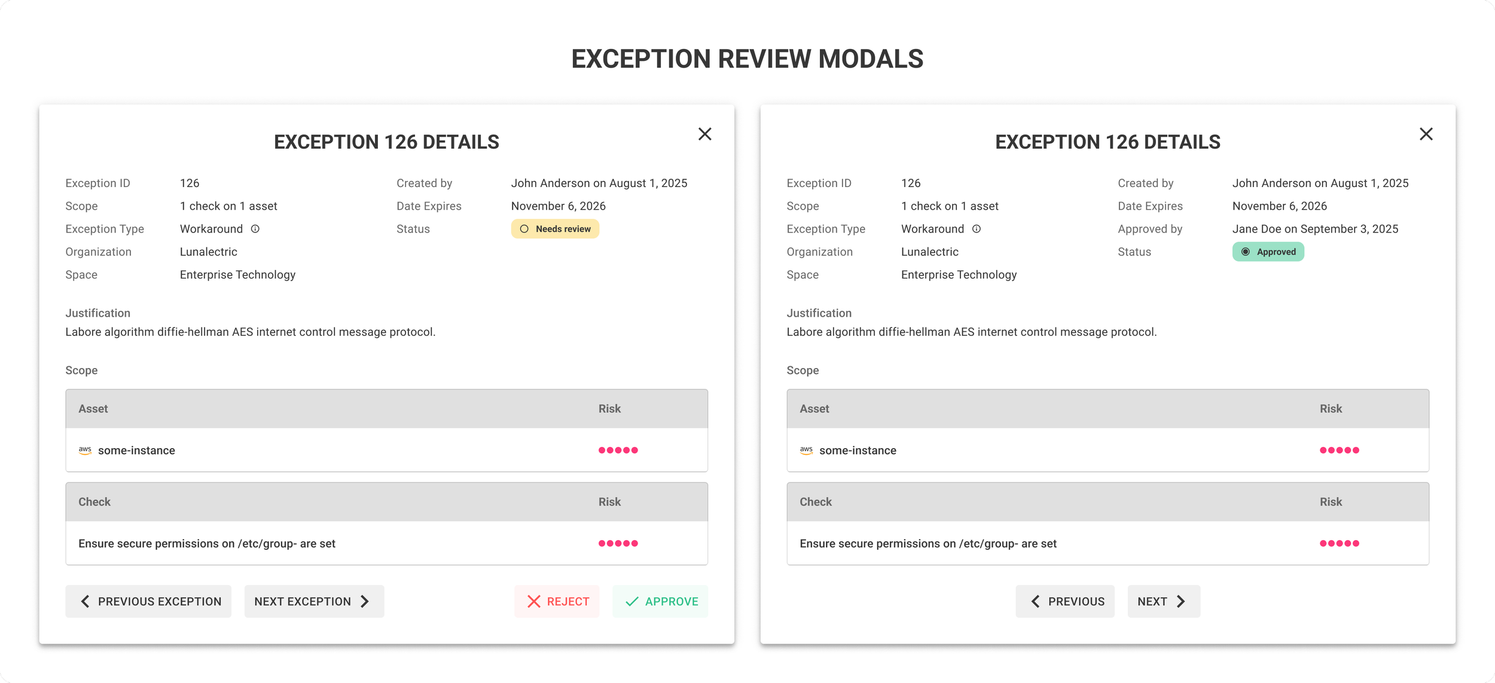Reject the exception
This screenshot has height=683, width=1495.
557,601
